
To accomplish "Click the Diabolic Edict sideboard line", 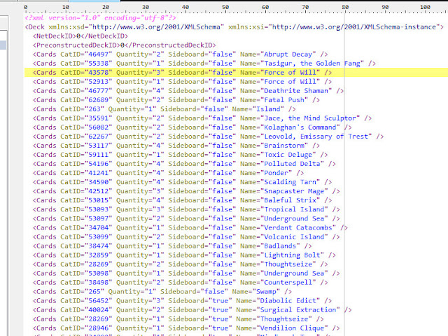I will pyautogui.click(x=182, y=301).
